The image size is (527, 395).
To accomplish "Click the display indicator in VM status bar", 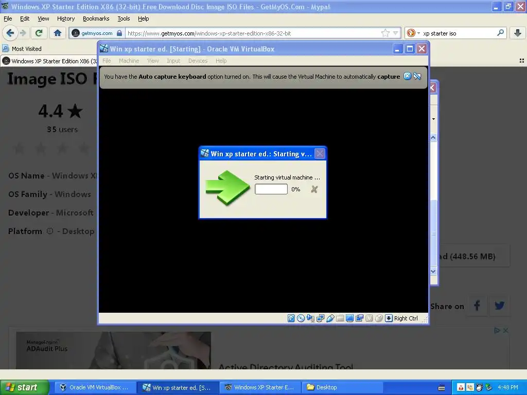I will [x=349, y=318].
